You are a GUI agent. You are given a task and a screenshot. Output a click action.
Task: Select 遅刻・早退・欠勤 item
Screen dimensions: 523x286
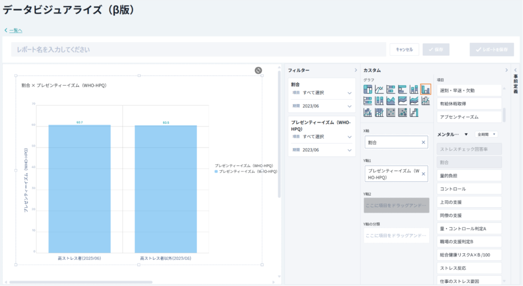tap(469, 91)
